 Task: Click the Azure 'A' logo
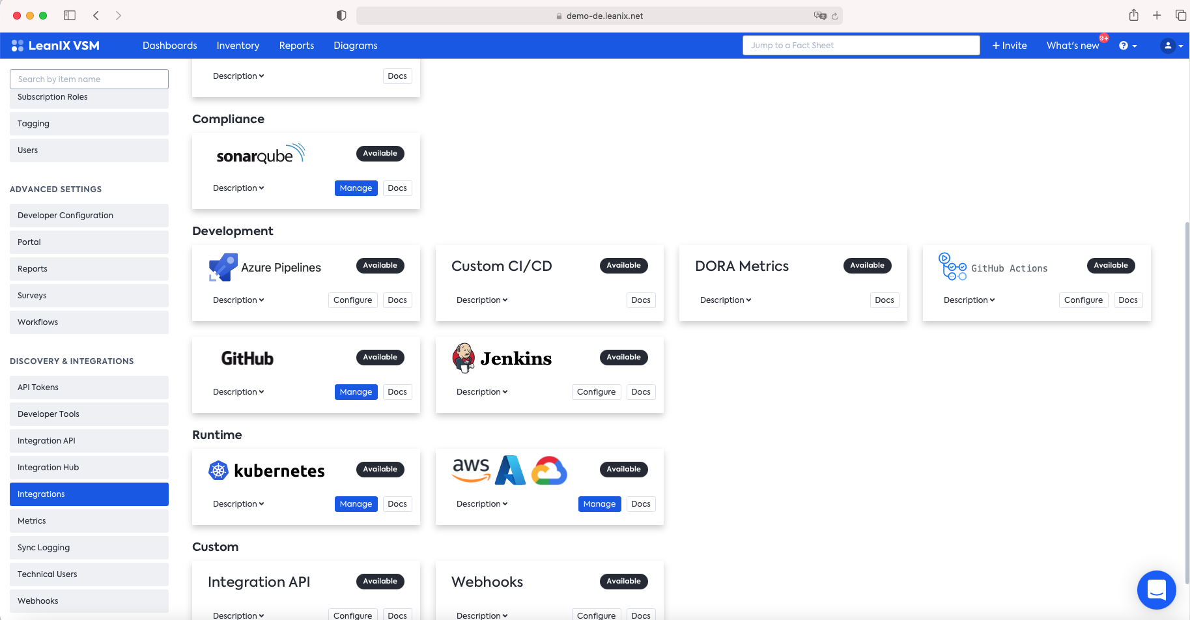(510, 470)
